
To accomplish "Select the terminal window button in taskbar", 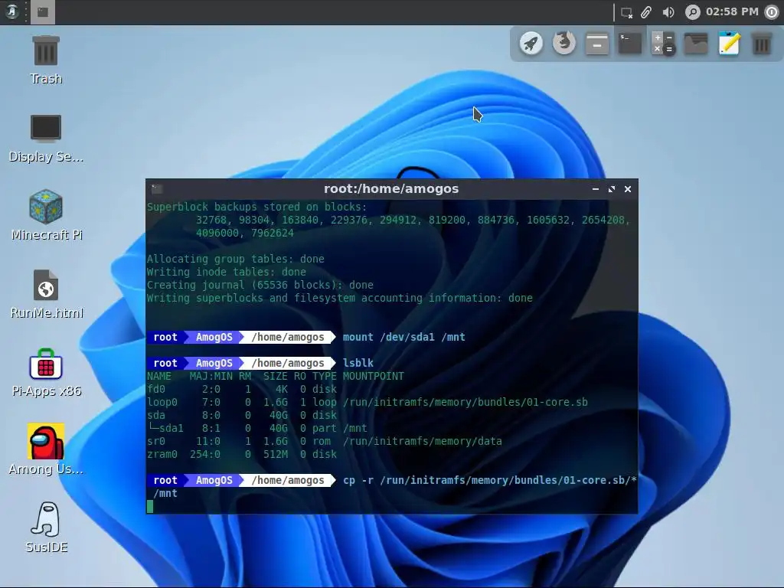I will coord(43,12).
